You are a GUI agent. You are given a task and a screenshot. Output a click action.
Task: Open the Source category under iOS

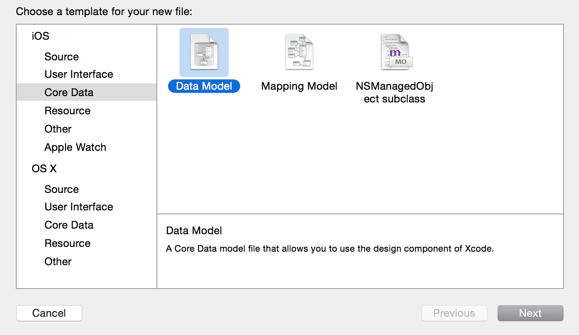coord(62,57)
